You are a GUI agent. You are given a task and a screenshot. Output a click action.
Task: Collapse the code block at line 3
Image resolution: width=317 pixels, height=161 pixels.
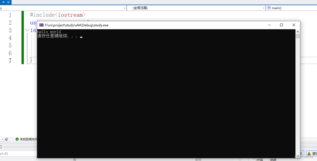point(27,30)
